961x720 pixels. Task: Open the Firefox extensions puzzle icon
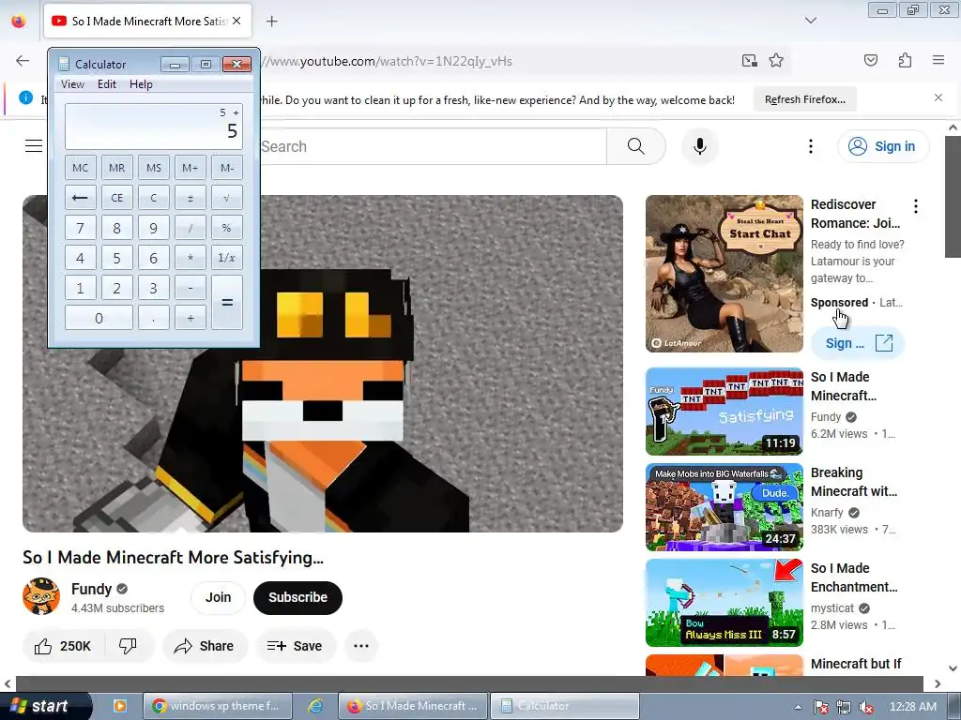click(905, 60)
